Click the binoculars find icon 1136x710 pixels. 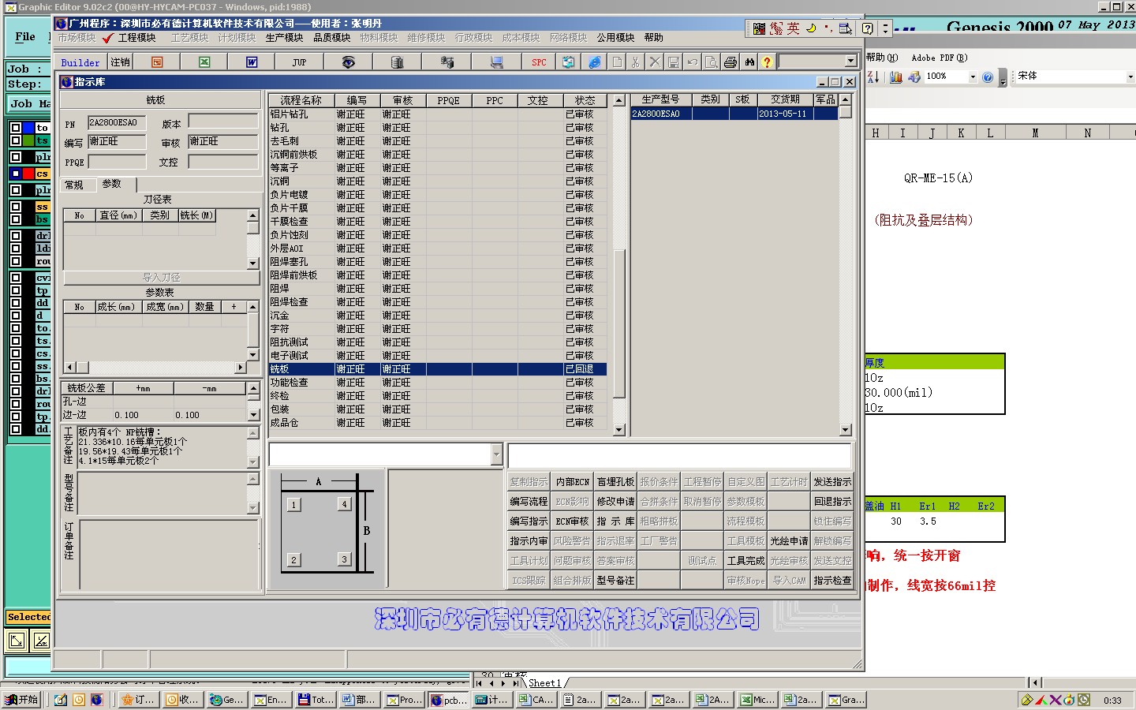[x=749, y=62]
